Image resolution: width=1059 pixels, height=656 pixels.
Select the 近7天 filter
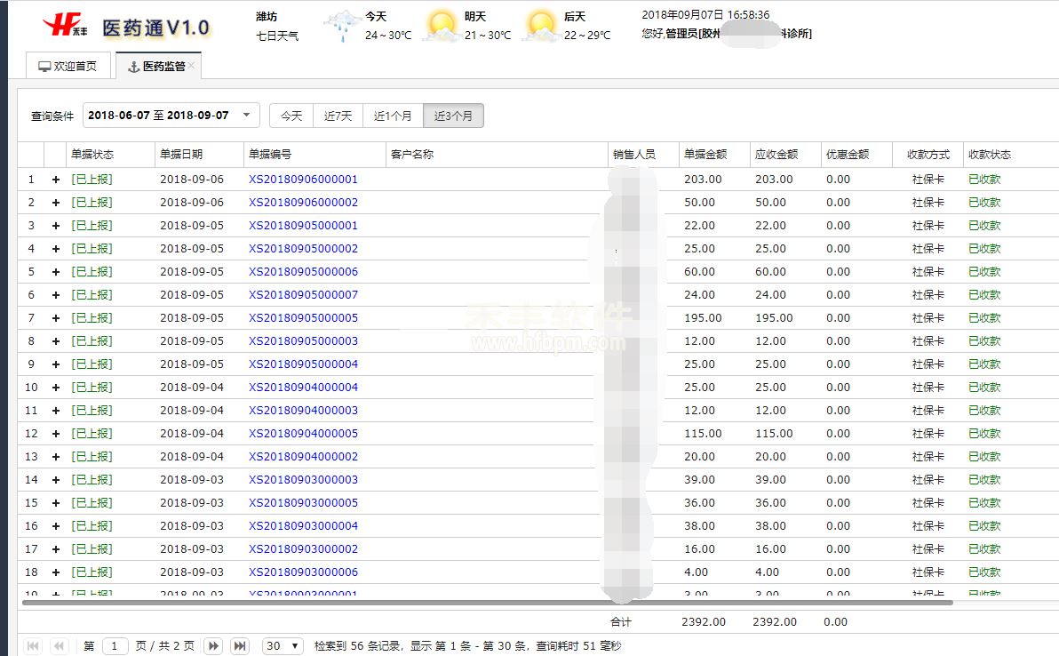pos(338,116)
